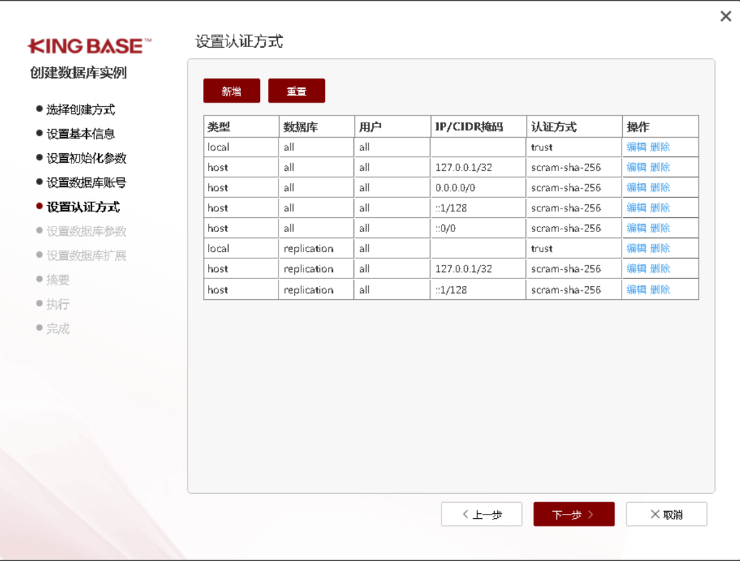Delete the host all ::1/128 rule
This screenshot has width=740, height=561.
(660, 208)
